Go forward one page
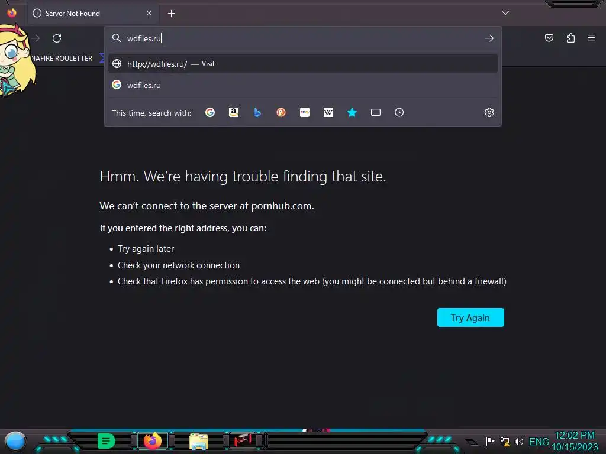 point(36,38)
